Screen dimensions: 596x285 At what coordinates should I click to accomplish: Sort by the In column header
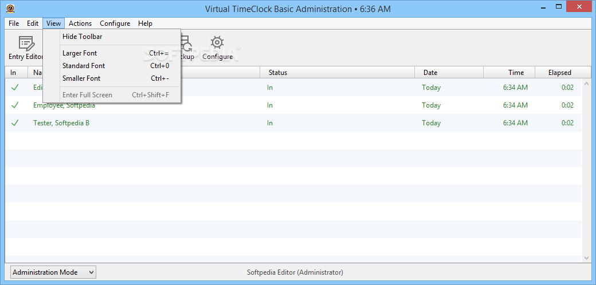coord(17,73)
